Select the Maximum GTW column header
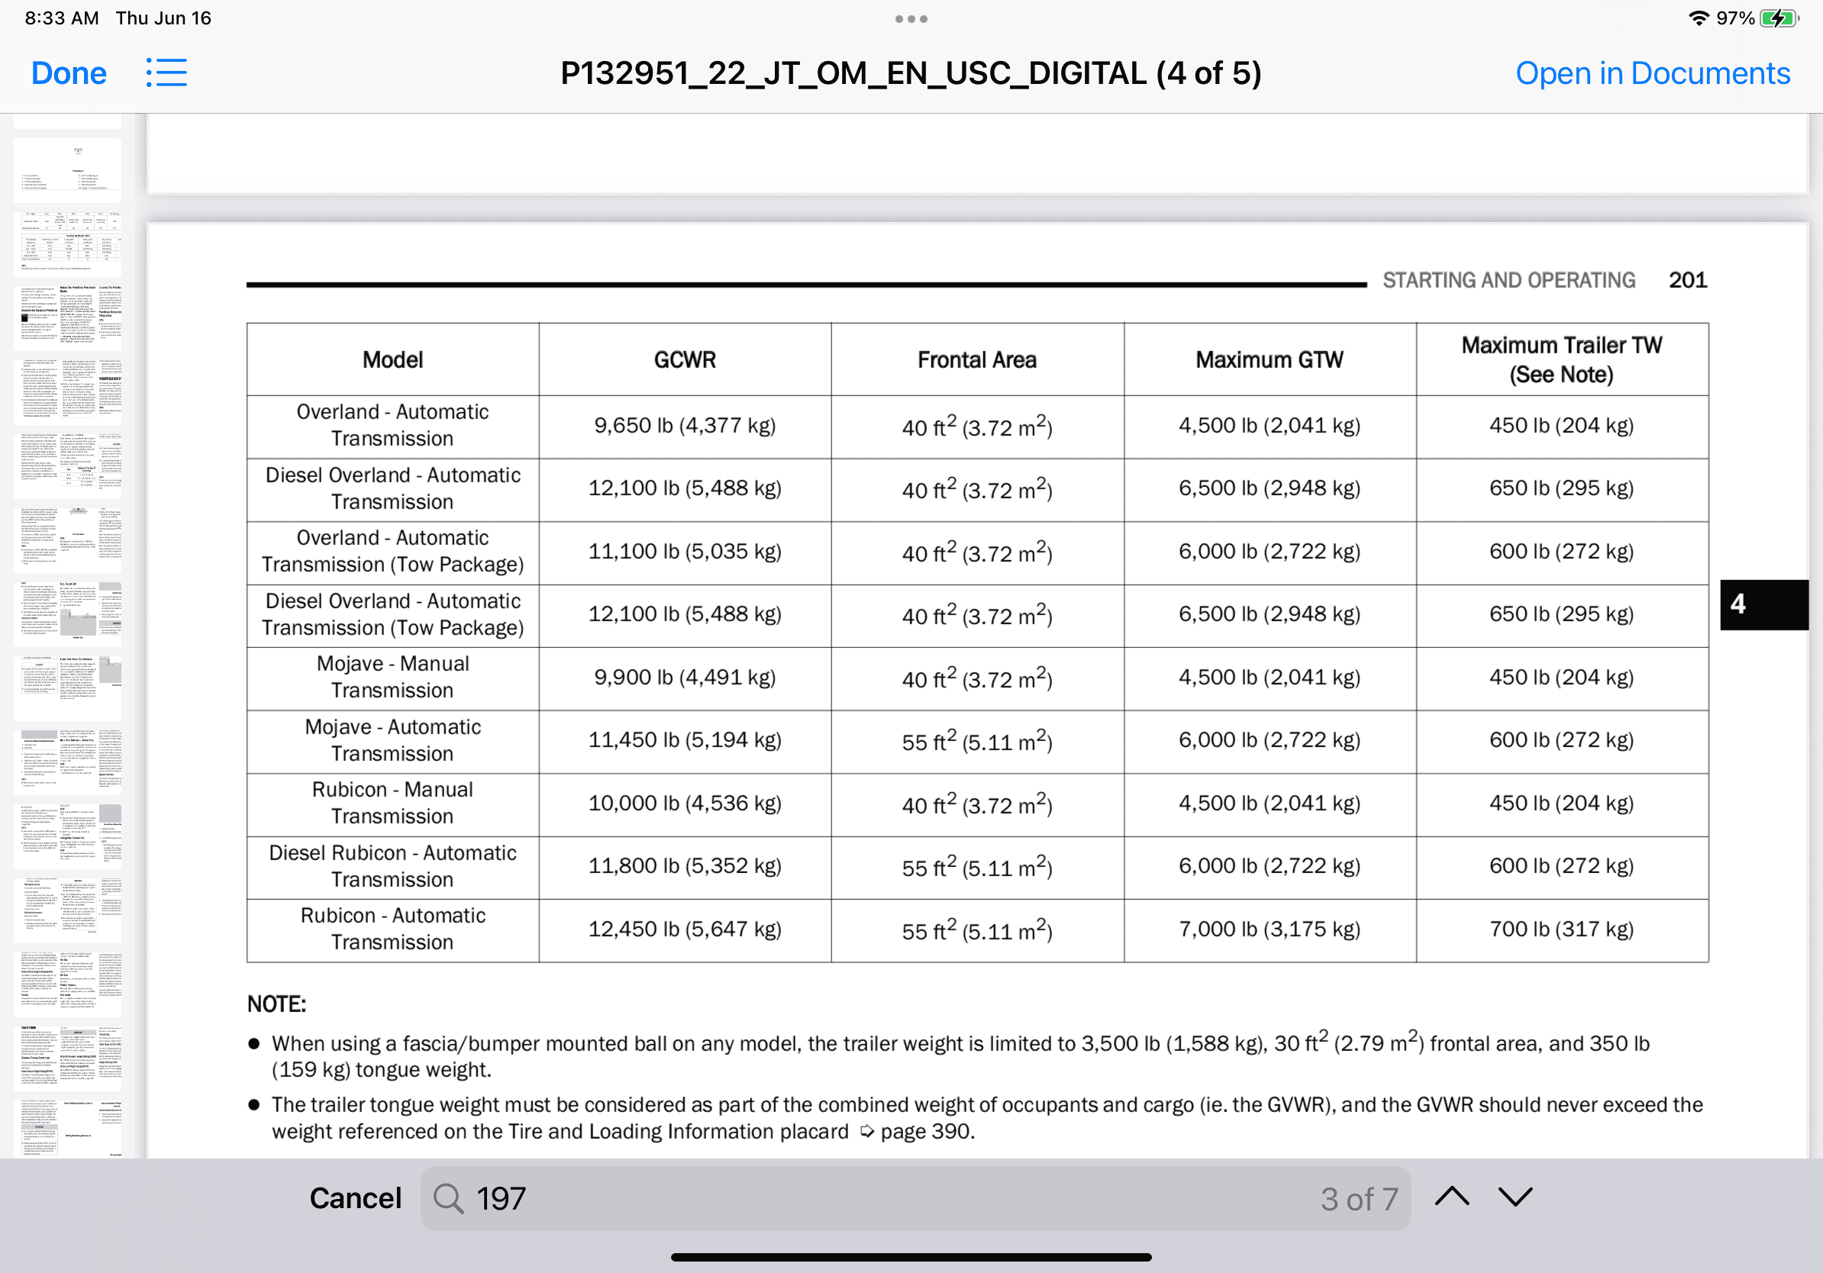Screen dimensions: 1823x1273 pyautogui.click(x=1270, y=360)
